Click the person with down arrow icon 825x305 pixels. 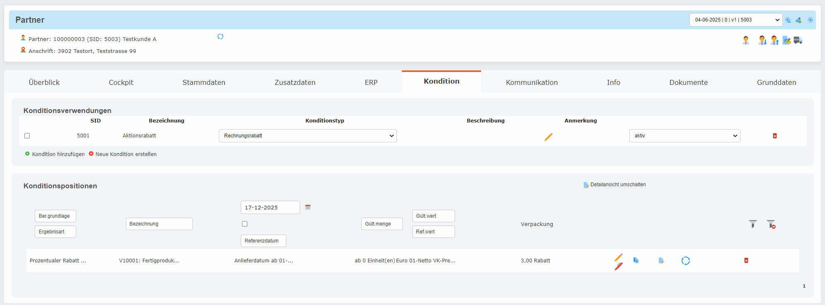click(x=762, y=40)
